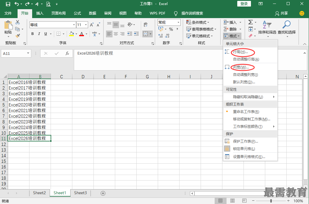Open the 插入 ribbon tab
This screenshot has height=204, width=309.
[40, 13]
